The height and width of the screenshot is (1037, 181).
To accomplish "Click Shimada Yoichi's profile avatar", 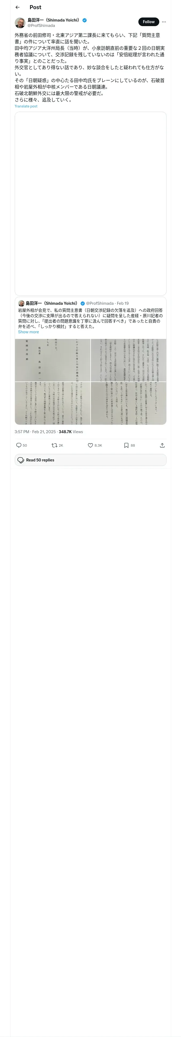I will click(x=20, y=23).
